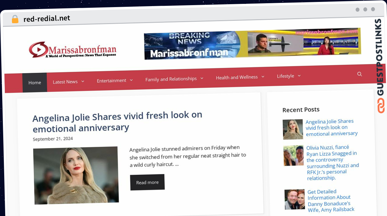Click the Olivia Nuzzi post thumbnail
The image size is (387, 216).
coord(294,155)
